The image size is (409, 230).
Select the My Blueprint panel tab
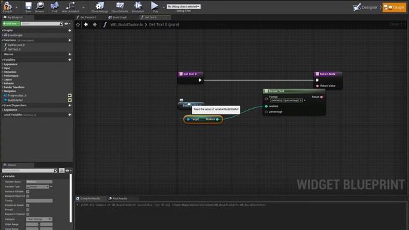click(15, 17)
